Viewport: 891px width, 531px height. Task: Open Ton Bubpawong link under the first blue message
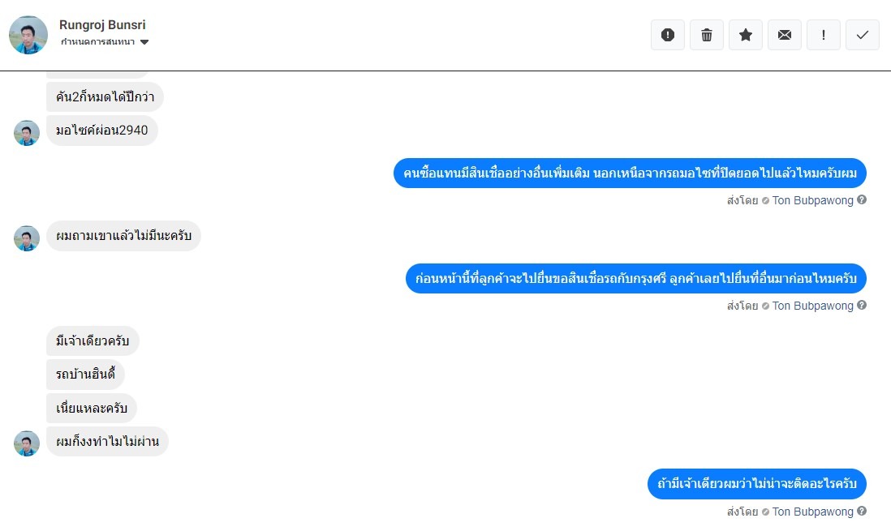(x=812, y=200)
